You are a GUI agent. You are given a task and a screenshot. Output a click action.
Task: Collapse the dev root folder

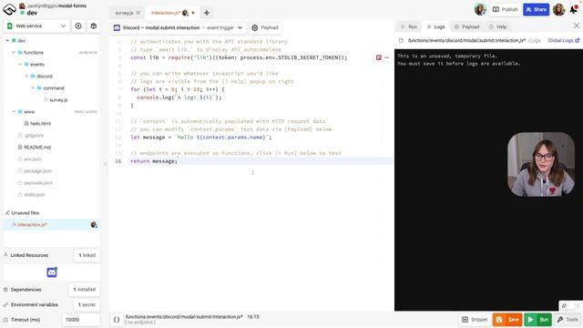click(7, 40)
